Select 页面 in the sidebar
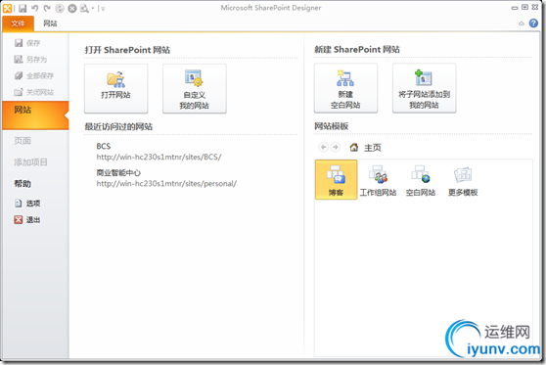The height and width of the screenshot is (365, 546). (x=23, y=141)
